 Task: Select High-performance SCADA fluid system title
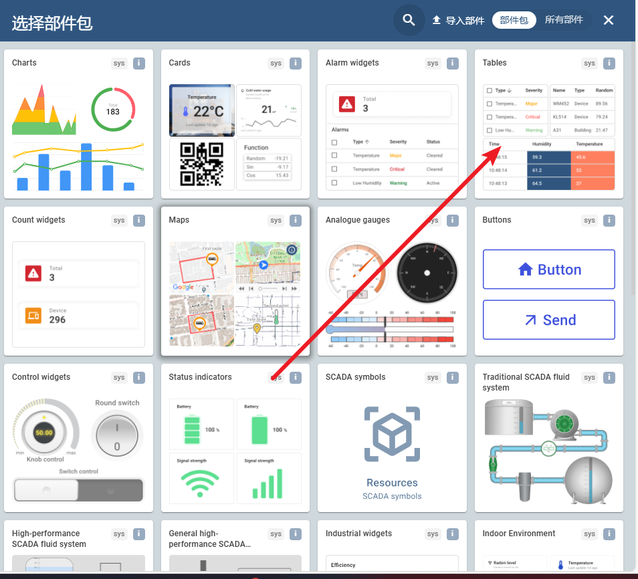(49, 538)
